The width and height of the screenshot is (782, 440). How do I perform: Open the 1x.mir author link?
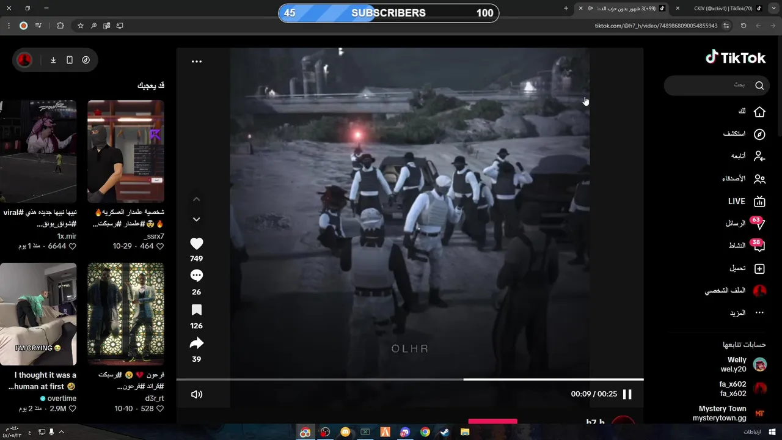point(67,236)
